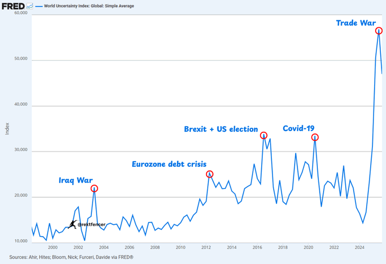Select the Eurozone debt crisis label
The height and width of the screenshot is (264, 386).
coord(169,165)
